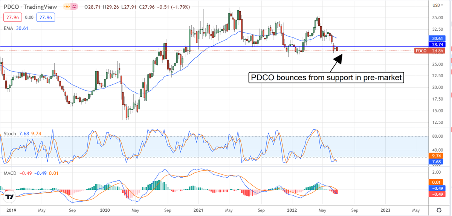Click the blue −0.49 MACD axis label
Image resolution: width=452 pixels, height=216 pixels.
click(x=437, y=188)
